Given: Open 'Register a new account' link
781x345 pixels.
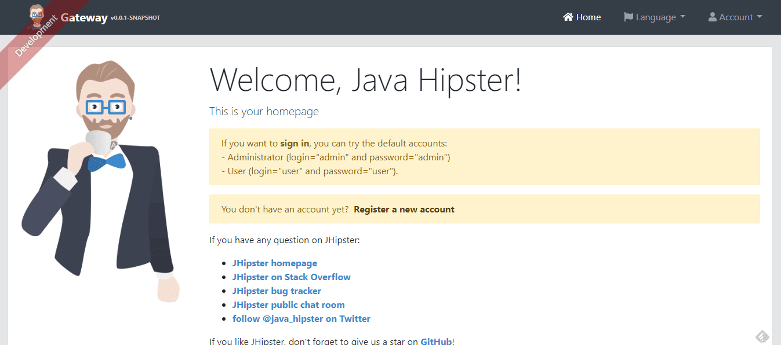Looking at the screenshot, I should click(404, 209).
